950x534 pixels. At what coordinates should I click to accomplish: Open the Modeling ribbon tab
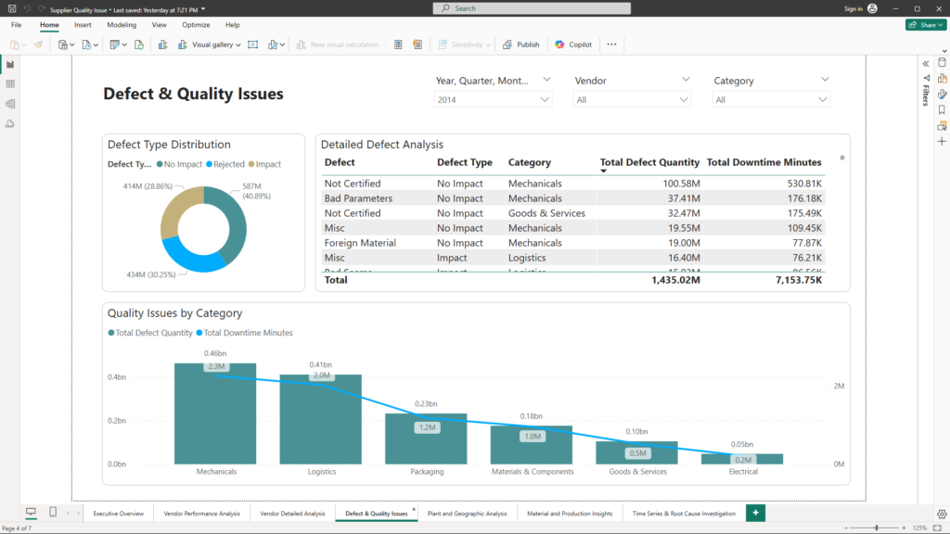[122, 25]
